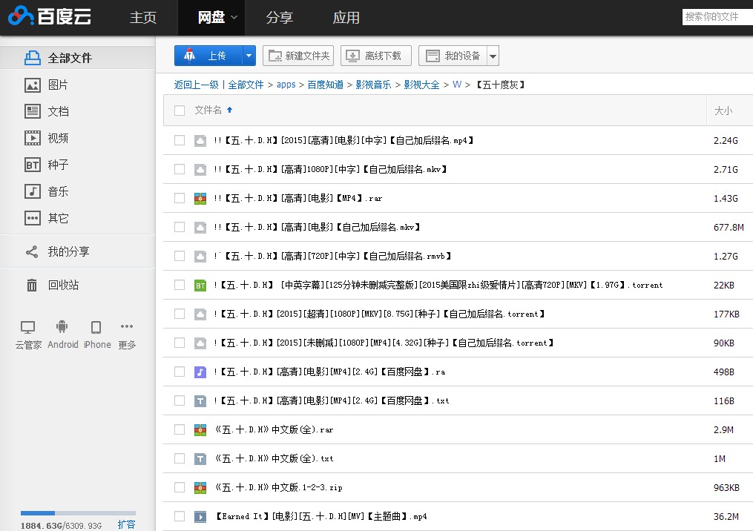Image resolution: width=753 pixels, height=531 pixels.
Task: Click the Android client icon
Action: tap(62, 327)
